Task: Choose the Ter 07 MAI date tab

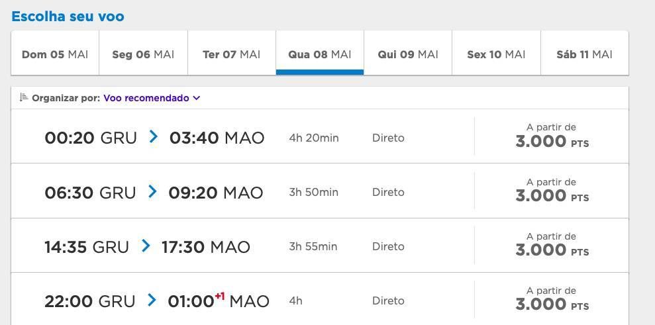Action: pyautogui.click(x=231, y=54)
